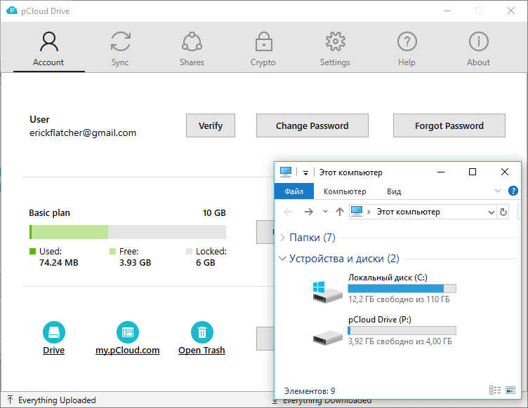The image size is (528, 408).
Task: Open Quick Access Toolbar customize dropdown
Action: point(305,172)
